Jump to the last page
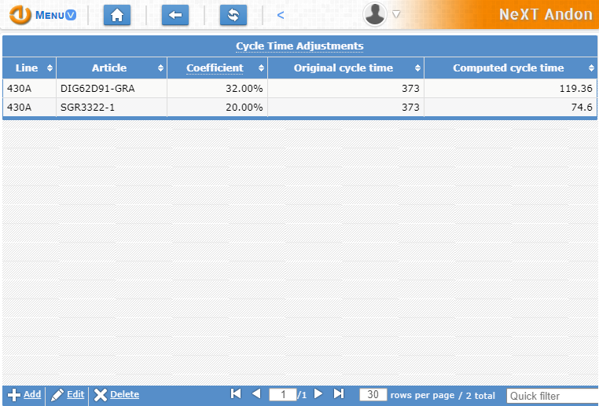Screen dimensions: 599x406 [339, 394]
